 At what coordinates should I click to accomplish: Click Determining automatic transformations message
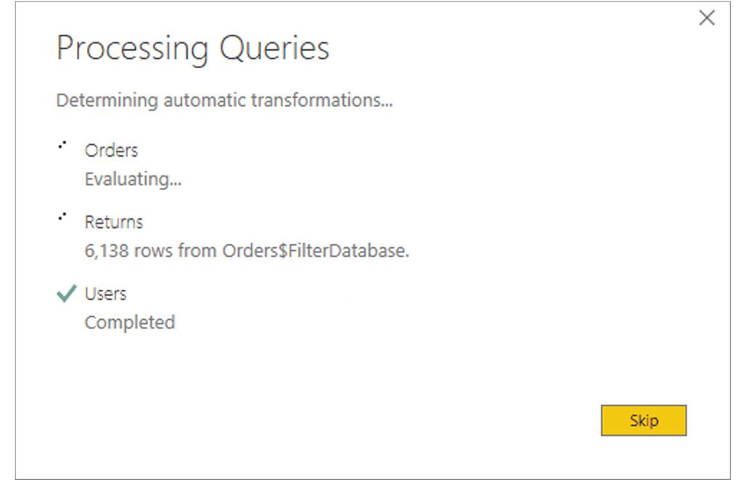(224, 100)
